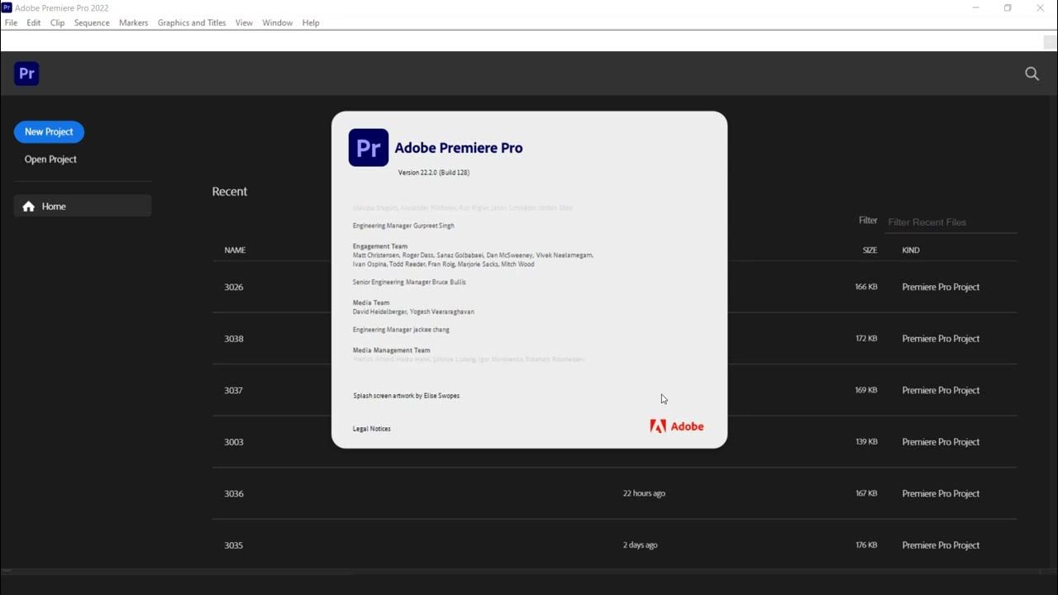Open recent project 3003
Image resolution: width=1058 pixels, height=595 pixels.
tap(234, 442)
